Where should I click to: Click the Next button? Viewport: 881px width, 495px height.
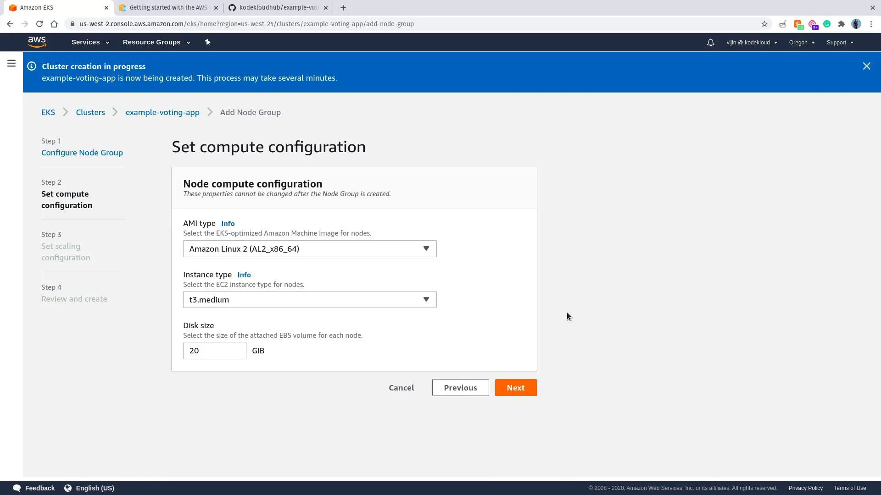click(516, 387)
